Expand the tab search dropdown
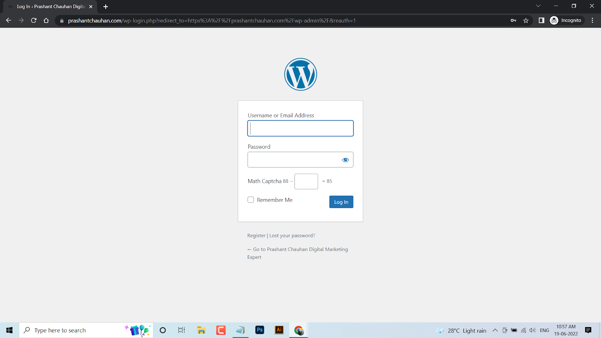This screenshot has width=601, height=338. click(x=538, y=6)
